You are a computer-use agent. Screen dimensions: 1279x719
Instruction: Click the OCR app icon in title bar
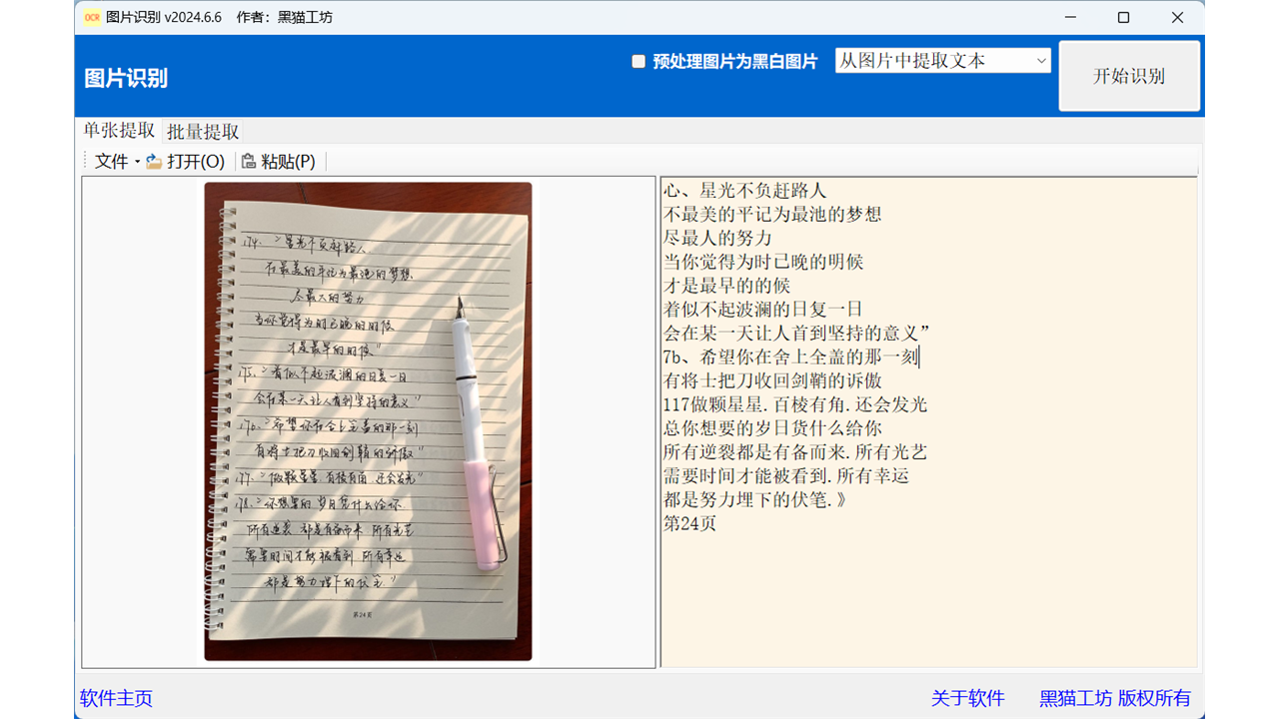[x=92, y=17]
